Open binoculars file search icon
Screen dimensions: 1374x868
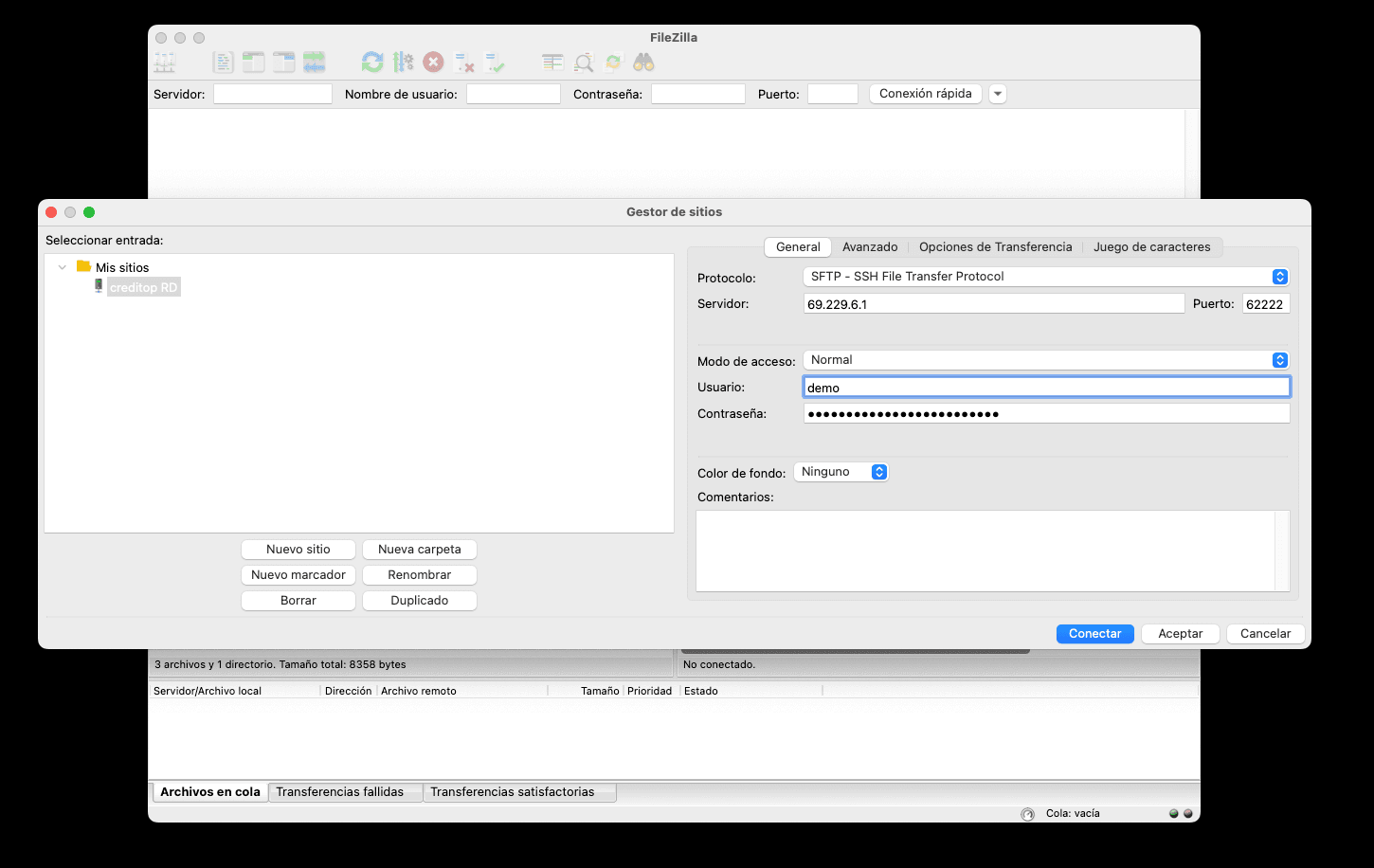tap(644, 63)
